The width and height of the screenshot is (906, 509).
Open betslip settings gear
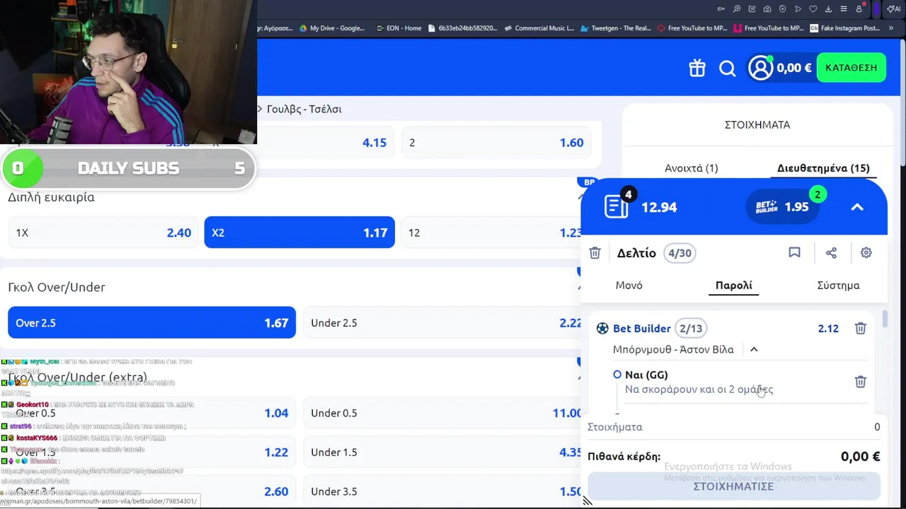[866, 253]
